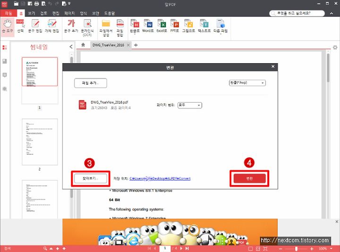Open the comments panel sidebar icon
340x252 pixels.
(5, 75)
